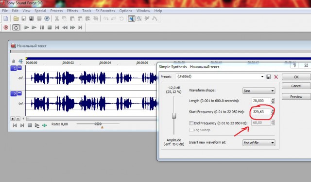The height and width of the screenshot is (182, 311).
Task: Click the Paste clipboard icon
Action: tap(72, 18)
